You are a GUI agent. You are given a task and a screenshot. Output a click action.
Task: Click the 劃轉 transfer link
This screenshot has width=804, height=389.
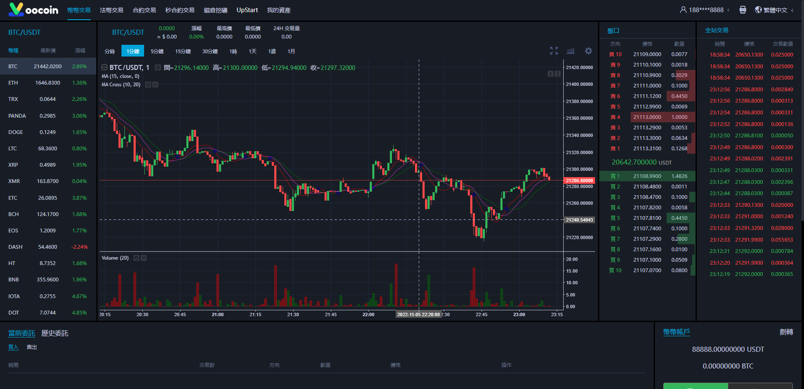click(x=786, y=332)
